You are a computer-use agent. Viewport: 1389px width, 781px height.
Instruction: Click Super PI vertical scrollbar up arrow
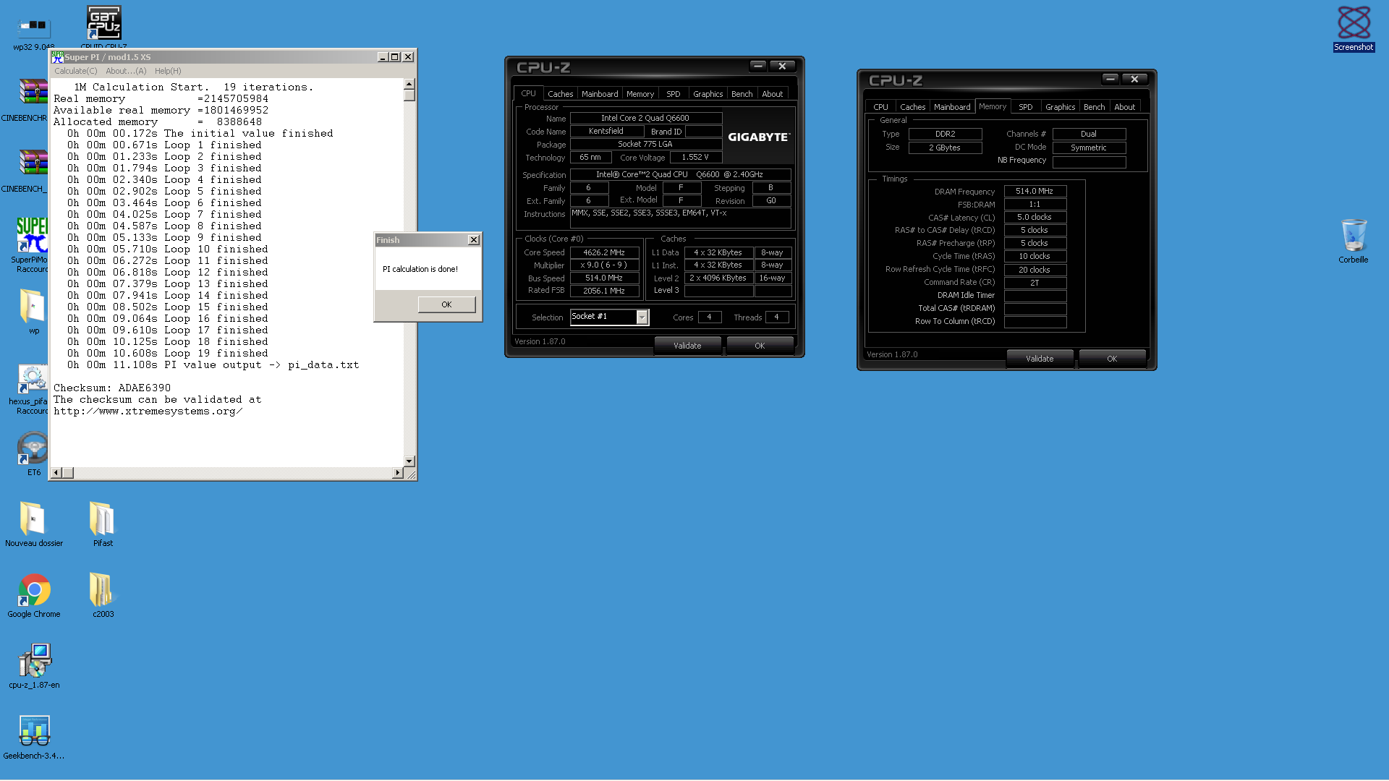[409, 84]
